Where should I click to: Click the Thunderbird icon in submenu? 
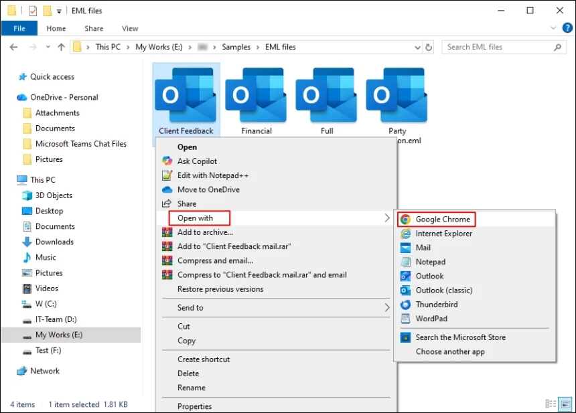coord(405,305)
